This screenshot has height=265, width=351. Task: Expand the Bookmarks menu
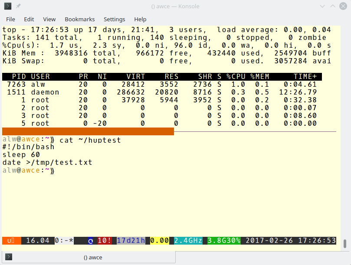click(x=79, y=19)
